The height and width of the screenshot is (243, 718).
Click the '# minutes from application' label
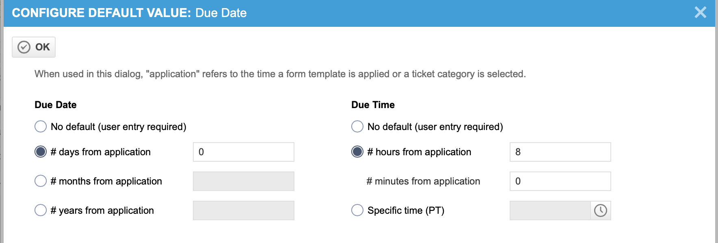[423, 181]
